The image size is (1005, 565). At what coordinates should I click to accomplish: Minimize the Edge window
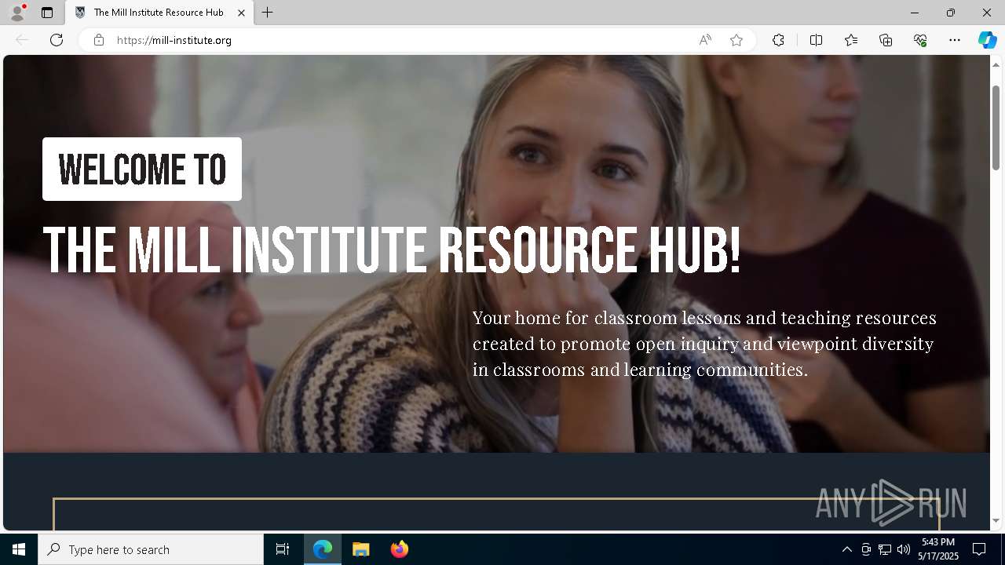pyautogui.click(x=914, y=13)
